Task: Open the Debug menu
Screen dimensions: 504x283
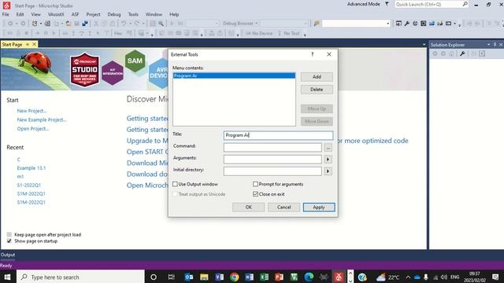Action: point(114,14)
